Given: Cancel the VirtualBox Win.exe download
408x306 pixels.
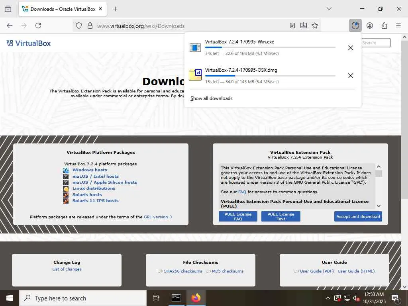Looking at the screenshot, I should [x=351, y=48].
